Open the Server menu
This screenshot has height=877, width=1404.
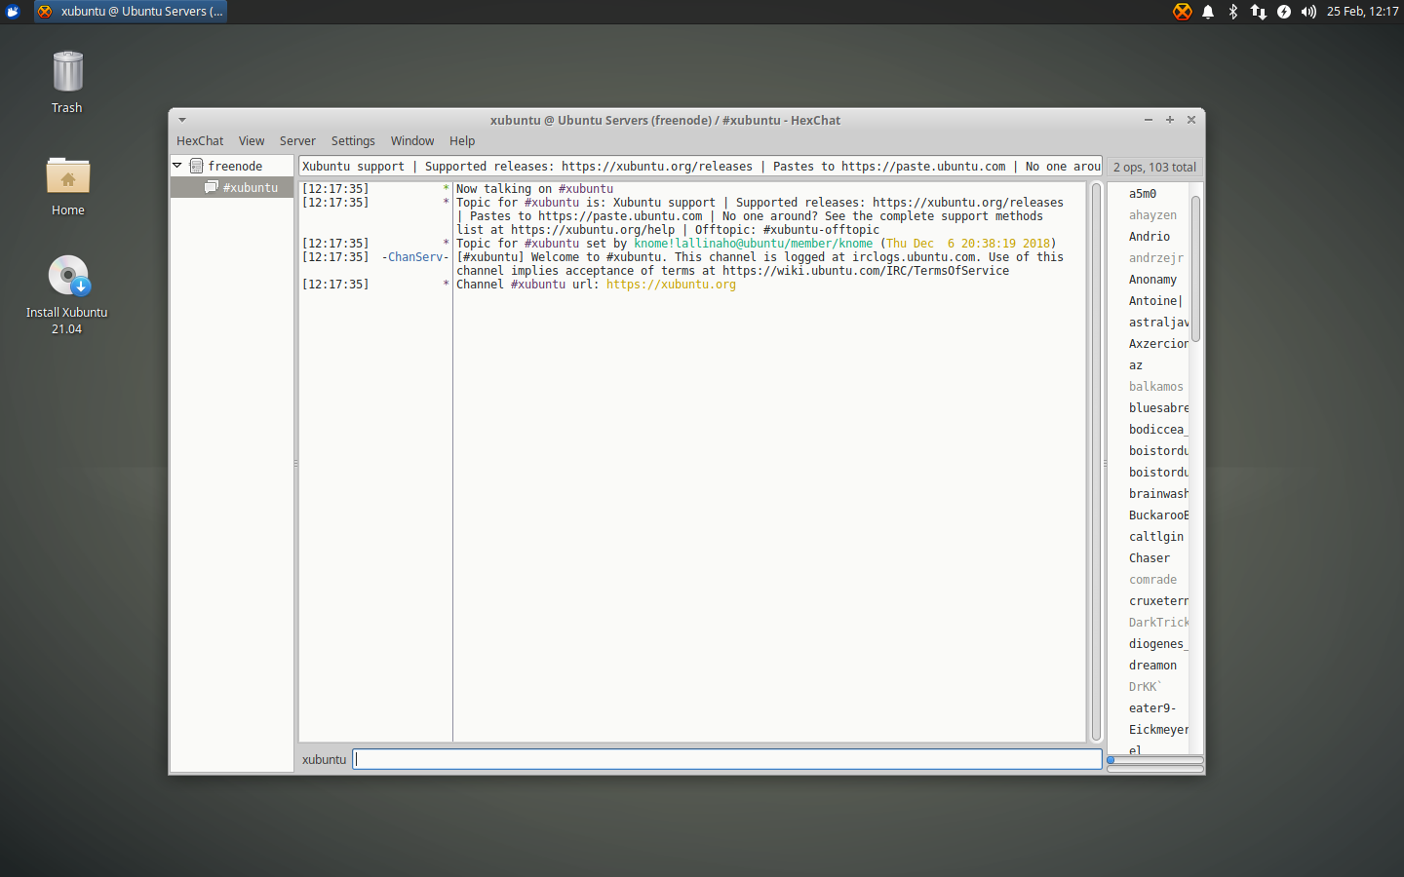click(x=297, y=140)
